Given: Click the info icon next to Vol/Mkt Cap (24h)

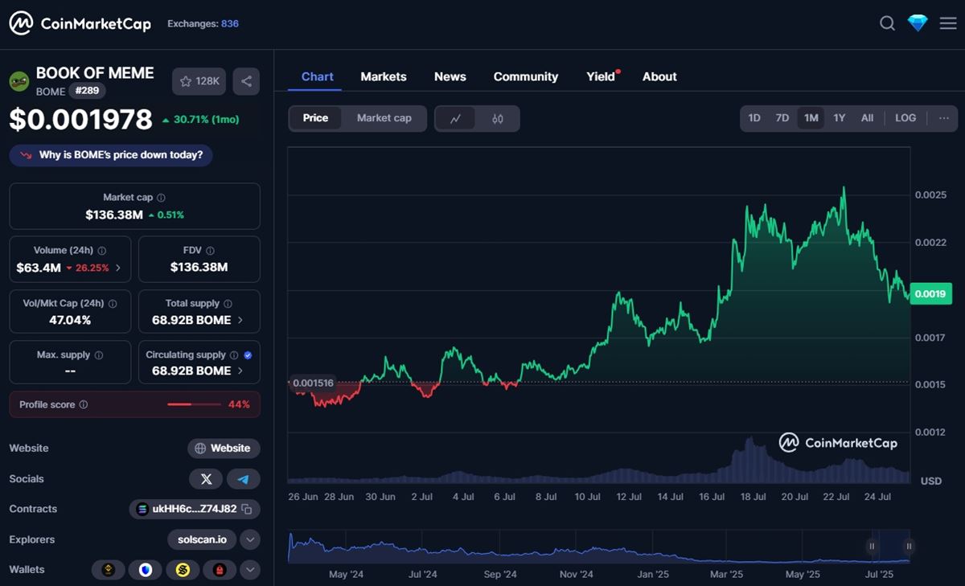Looking at the screenshot, I should pos(113,304).
